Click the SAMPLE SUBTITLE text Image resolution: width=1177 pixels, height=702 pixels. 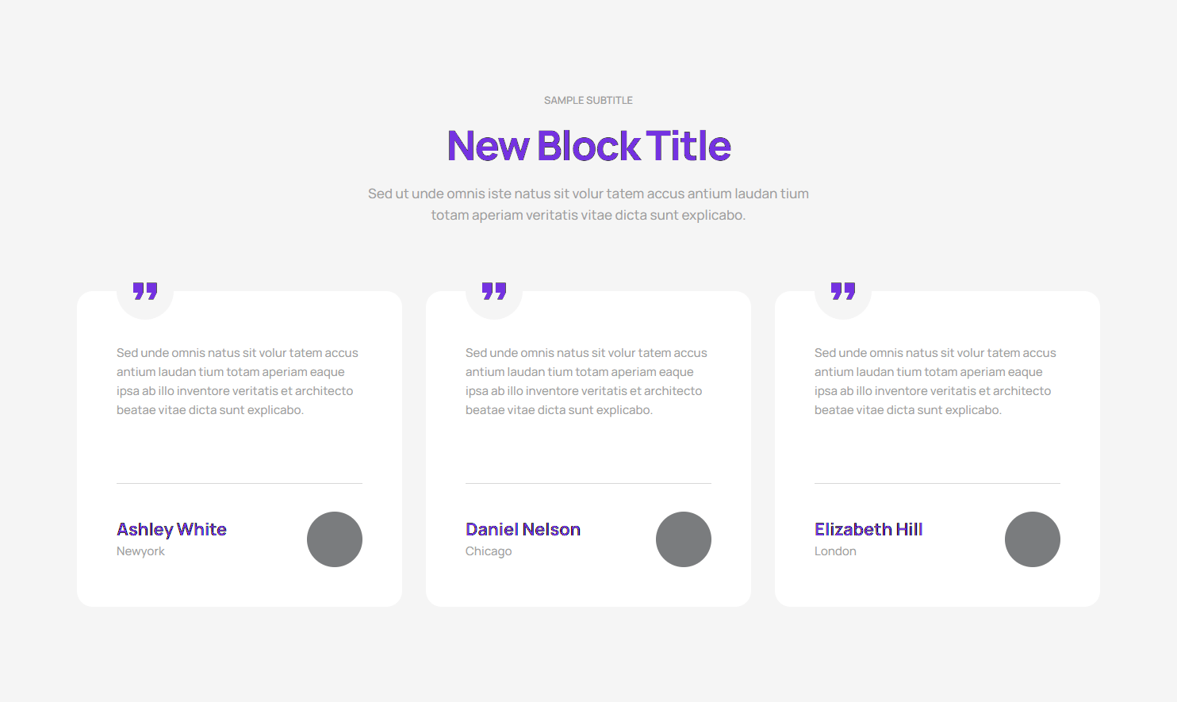tap(588, 101)
